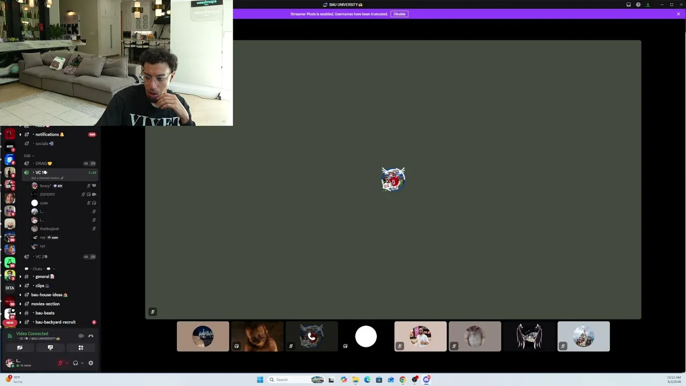
Task: Open the IXTA server icon
Action: tap(10, 288)
